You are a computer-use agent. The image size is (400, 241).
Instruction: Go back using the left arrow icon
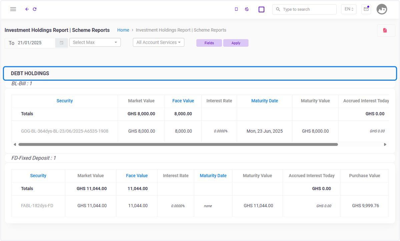(x=27, y=9)
